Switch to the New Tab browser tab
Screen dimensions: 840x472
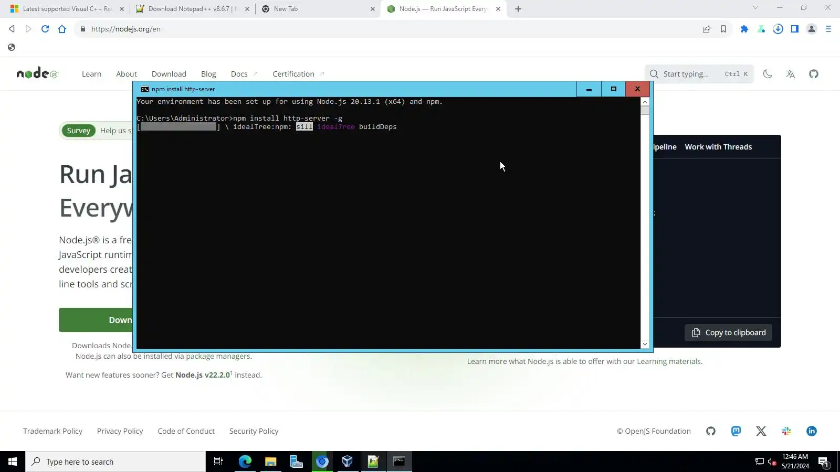[318, 9]
